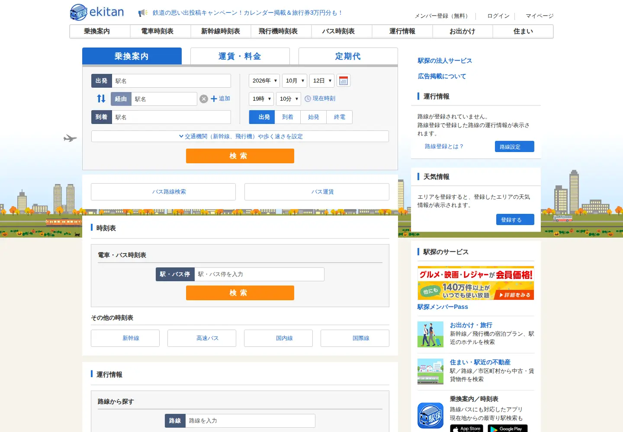Open the calendar date picker icon
This screenshot has height=432, width=623.
point(343,81)
